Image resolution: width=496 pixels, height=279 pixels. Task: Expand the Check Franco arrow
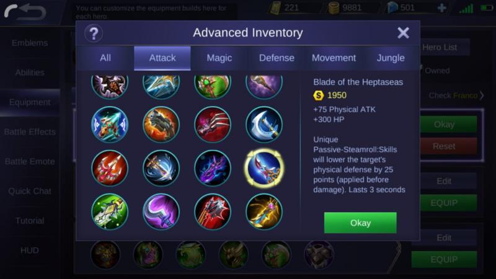[x=482, y=95]
